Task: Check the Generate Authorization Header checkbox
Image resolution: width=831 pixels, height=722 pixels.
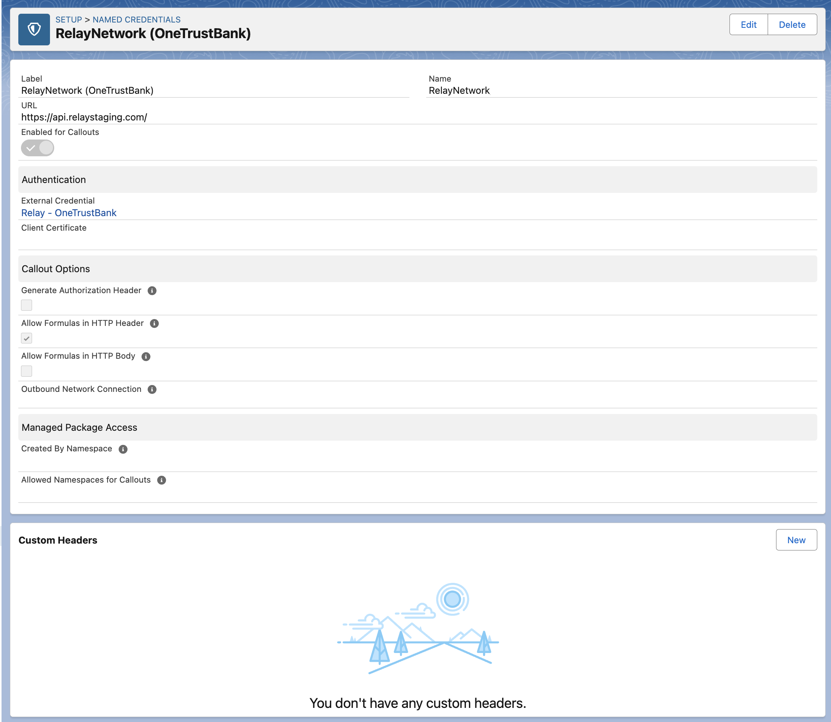Action: pos(27,305)
